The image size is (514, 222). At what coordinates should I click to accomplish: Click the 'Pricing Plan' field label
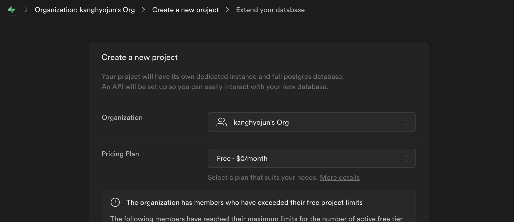pos(120,154)
